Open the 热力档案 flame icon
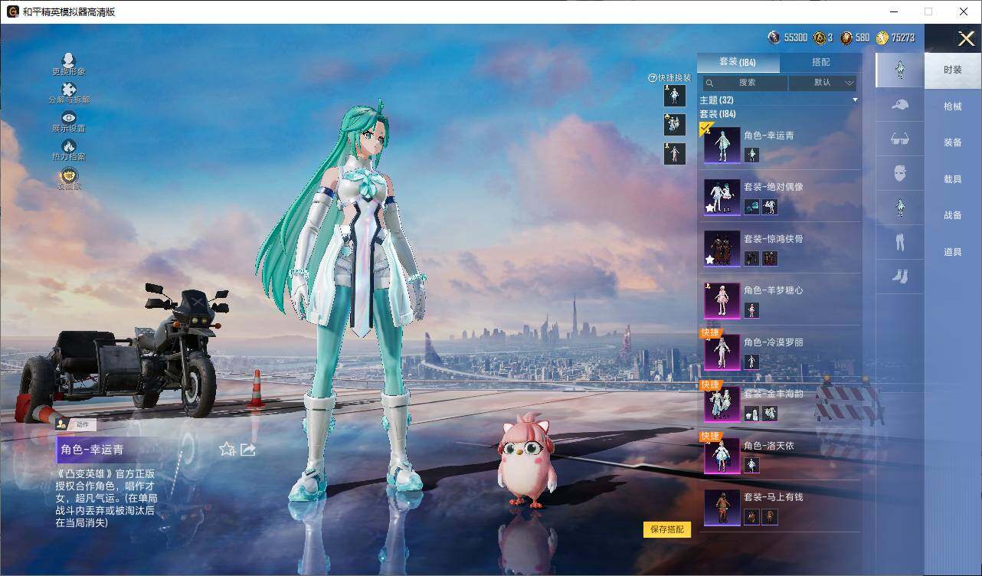The image size is (982, 576). (69, 146)
